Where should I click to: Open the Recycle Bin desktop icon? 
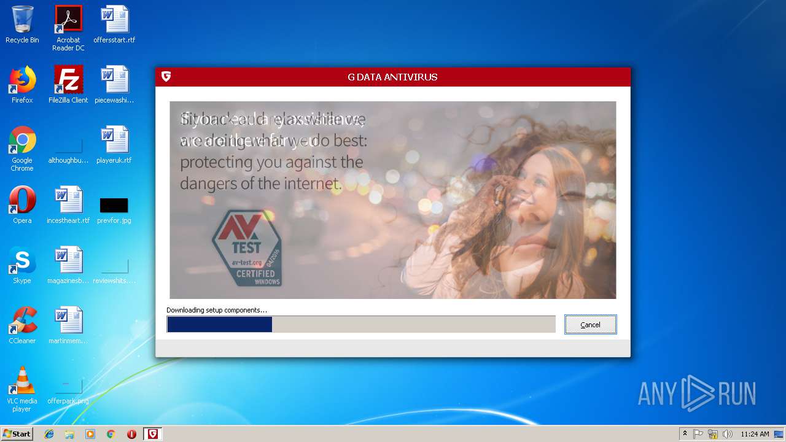click(22, 25)
